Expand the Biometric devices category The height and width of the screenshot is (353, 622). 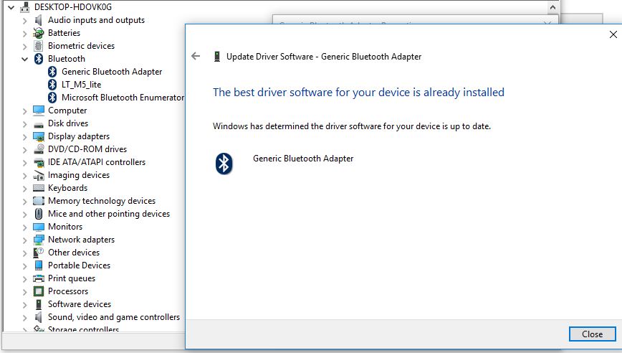pyautogui.click(x=24, y=47)
